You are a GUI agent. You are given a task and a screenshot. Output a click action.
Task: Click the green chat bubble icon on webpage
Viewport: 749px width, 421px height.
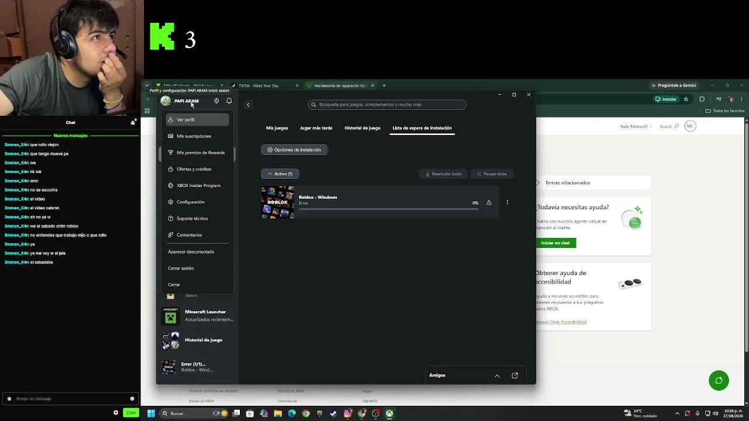719,381
